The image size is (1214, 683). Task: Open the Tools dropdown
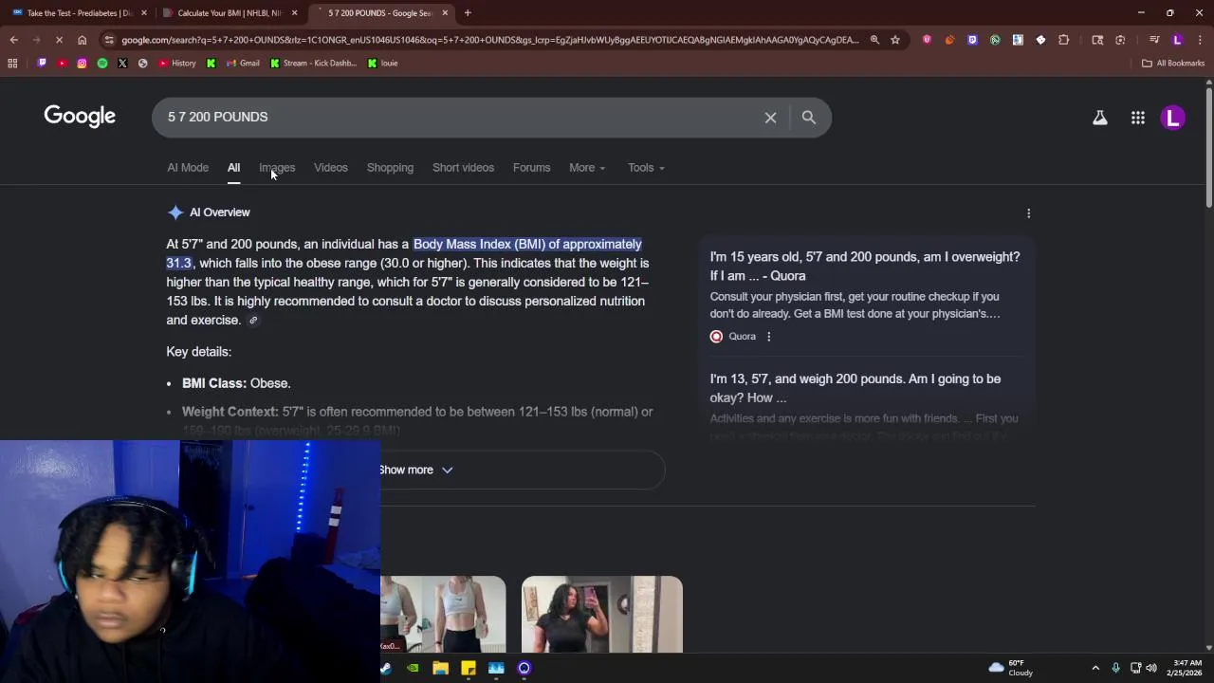click(646, 168)
